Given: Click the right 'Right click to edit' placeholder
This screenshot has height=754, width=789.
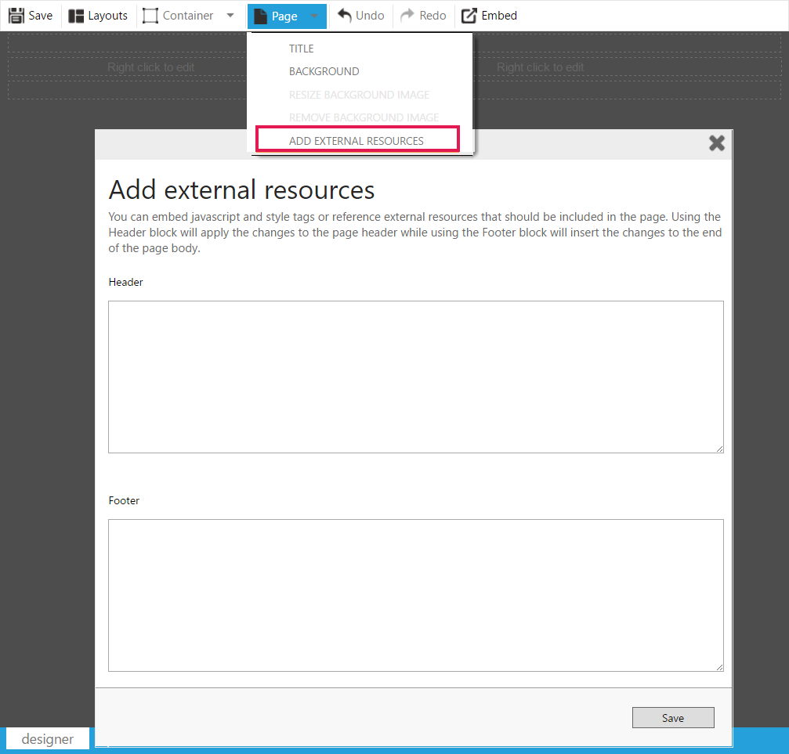Looking at the screenshot, I should 541,67.
